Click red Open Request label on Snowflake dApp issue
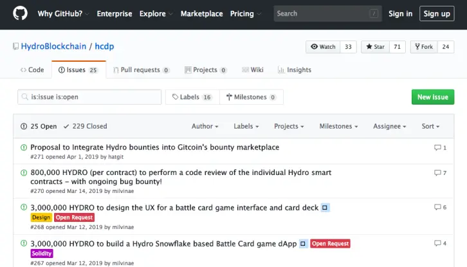 [x=330, y=244]
